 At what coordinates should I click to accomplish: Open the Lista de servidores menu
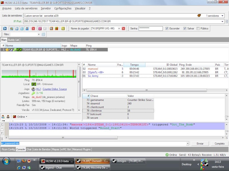pos(26,9)
